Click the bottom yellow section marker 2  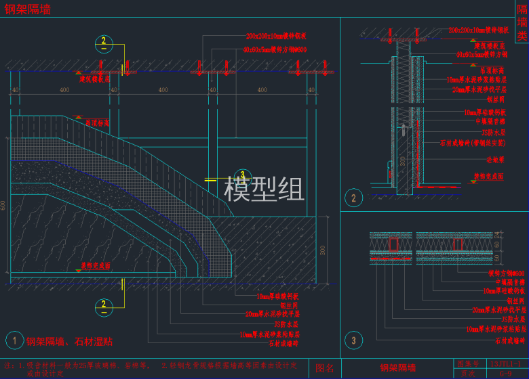(103, 305)
